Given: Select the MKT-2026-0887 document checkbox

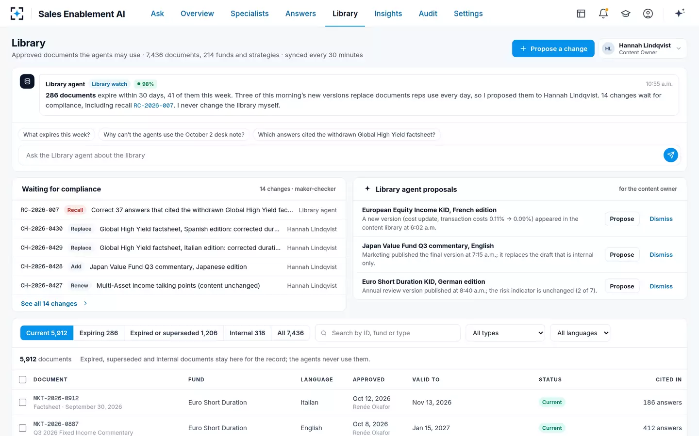Looking at the screenshot, I should click(x=22, y=428).
